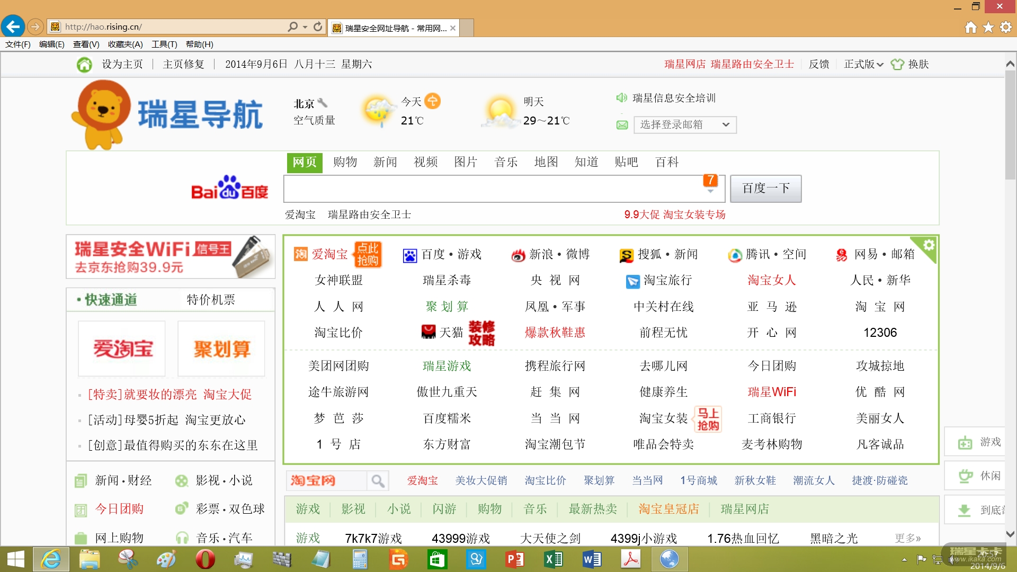This screenshot has width=1017, height=572.
Task: Open Excel from the Windows taskbar
Action: (554, 559)
